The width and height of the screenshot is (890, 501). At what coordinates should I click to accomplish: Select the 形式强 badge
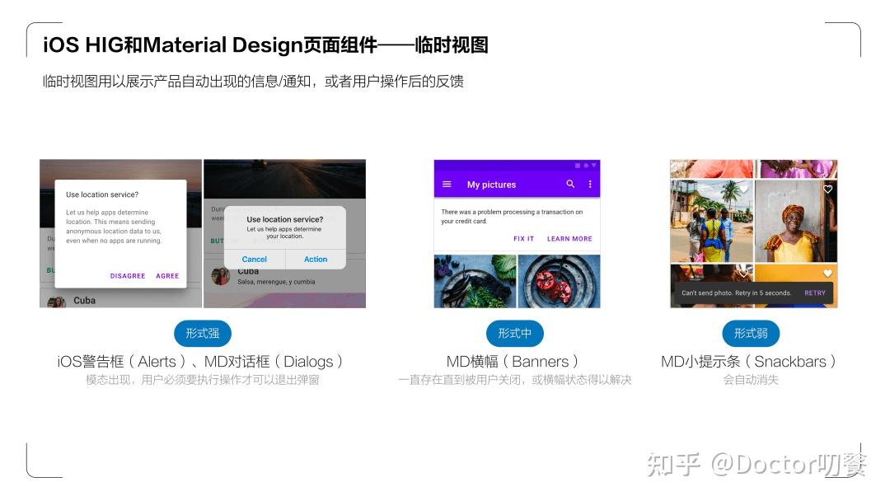point(202,334)
